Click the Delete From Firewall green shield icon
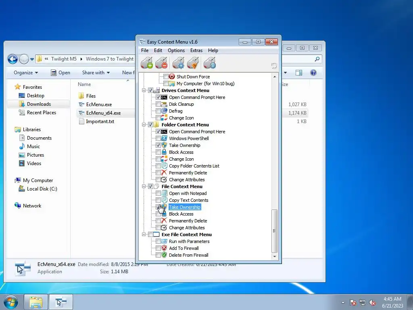 [x=164, y=255]
